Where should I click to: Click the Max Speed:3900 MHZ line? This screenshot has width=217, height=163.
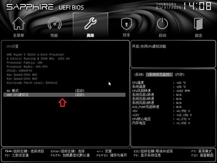(22, 75)
